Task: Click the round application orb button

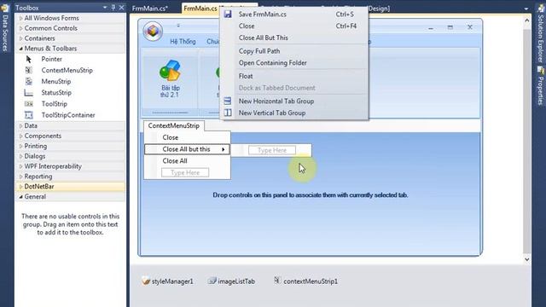Action: (x=153, y=32)
